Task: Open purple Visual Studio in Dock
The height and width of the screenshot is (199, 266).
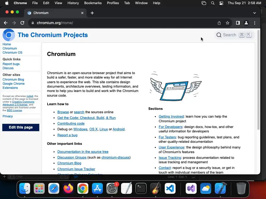Action: coord(191,188)
